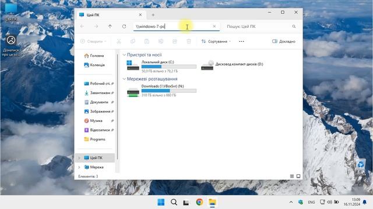Viewport: 373px width, 209px height.
Task: Click the N: drive usage bar
Action: click(x=169, y=91)
